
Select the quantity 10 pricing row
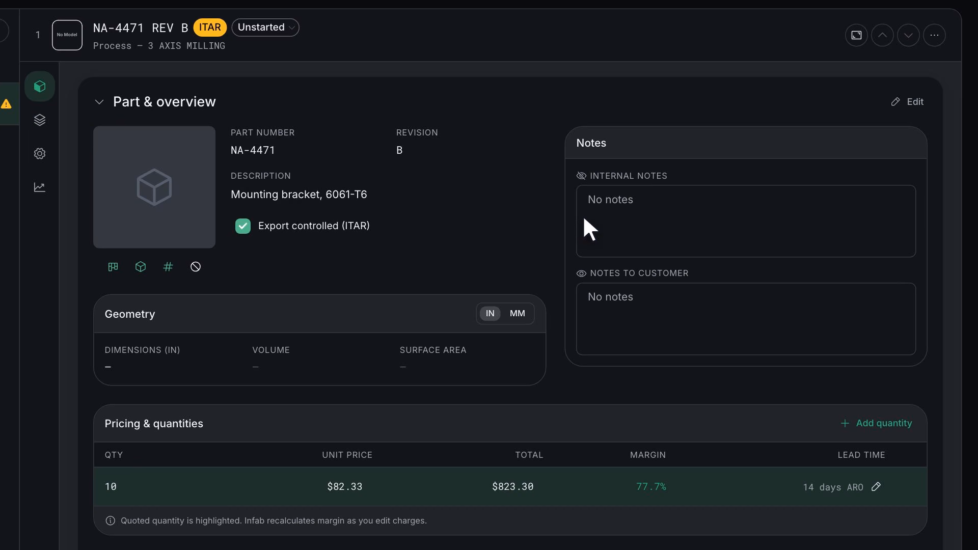pyautogui.click(x=510, y=487)
